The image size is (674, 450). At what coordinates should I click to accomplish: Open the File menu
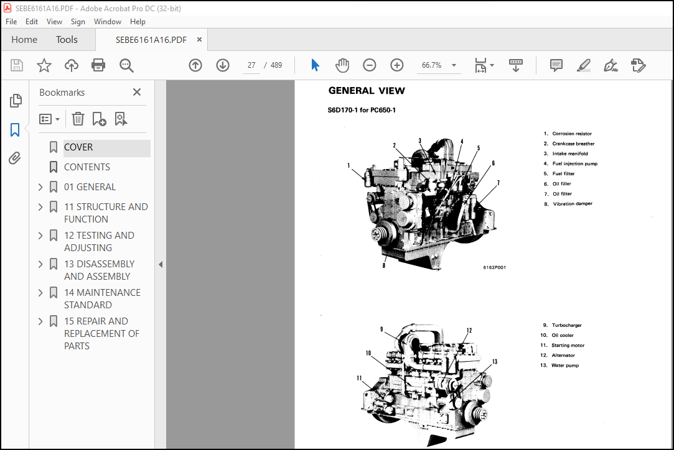(11, 22)
